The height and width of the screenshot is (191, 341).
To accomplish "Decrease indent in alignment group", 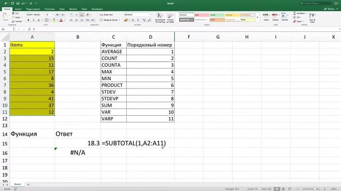I will [x=87, y=20].
